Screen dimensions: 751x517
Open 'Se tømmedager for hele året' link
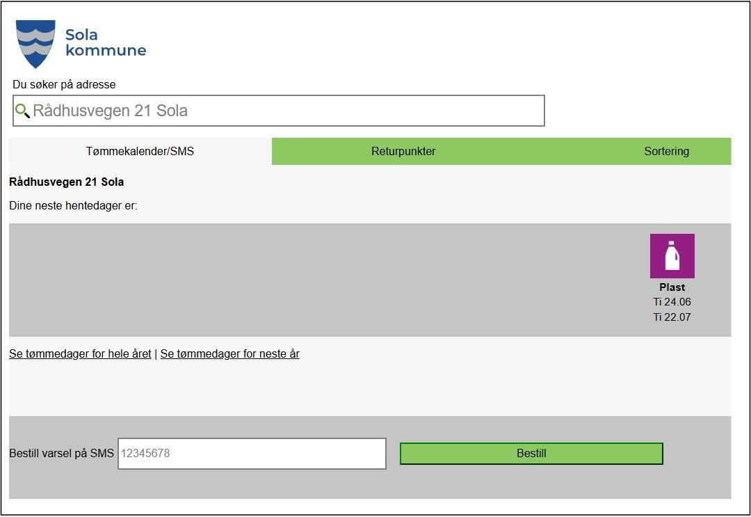pos(80,353)
